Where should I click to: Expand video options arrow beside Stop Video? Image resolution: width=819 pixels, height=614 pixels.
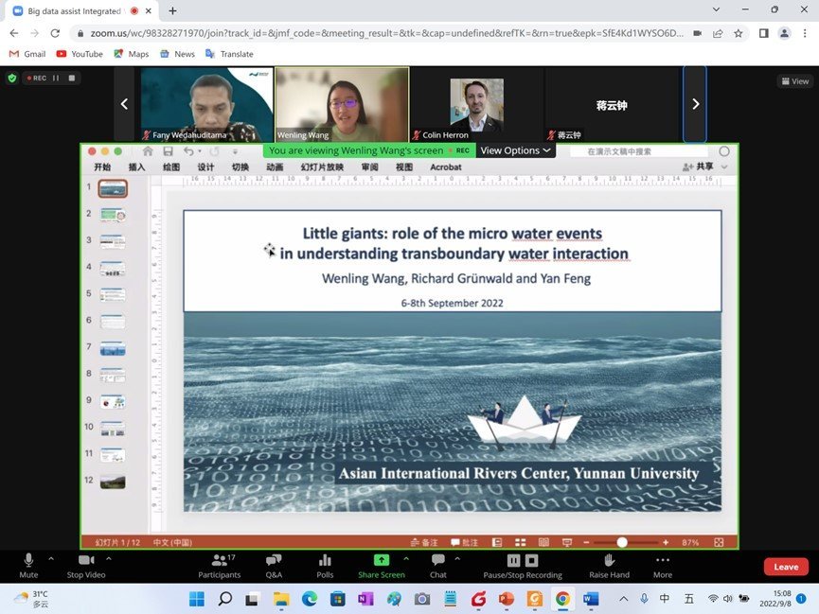click(109, 559)
